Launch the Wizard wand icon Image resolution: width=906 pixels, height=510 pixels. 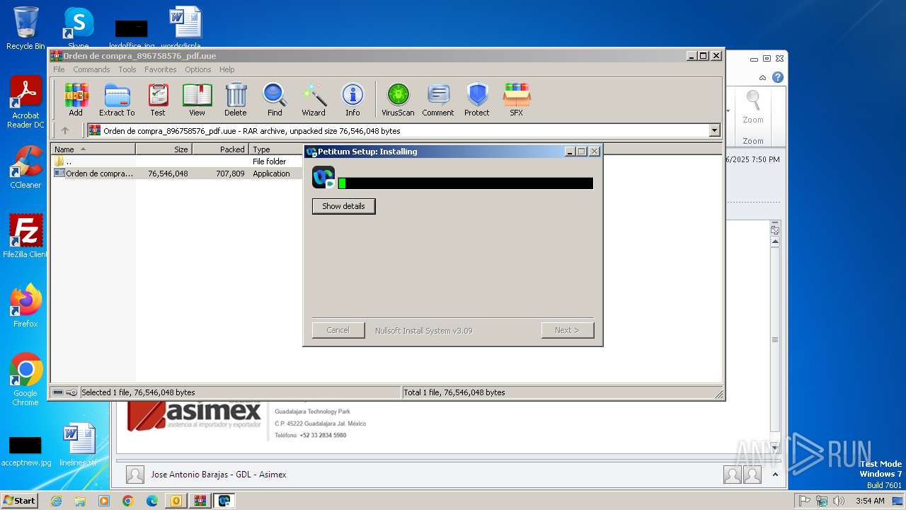tap(314, 99)
